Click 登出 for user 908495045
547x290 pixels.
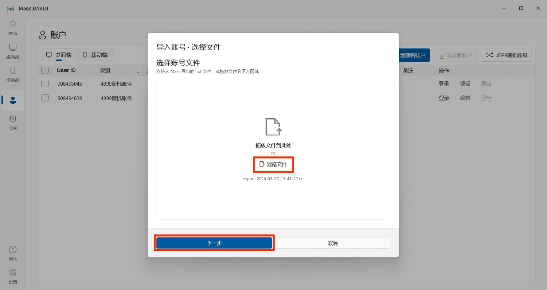click(x=486, y=84)
